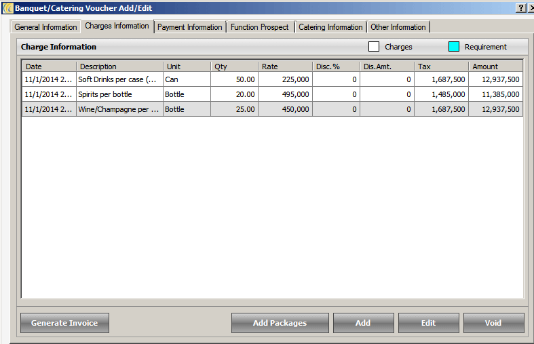Click the Add Packages button
Screen dimensions: 534x344
[280, 323]
